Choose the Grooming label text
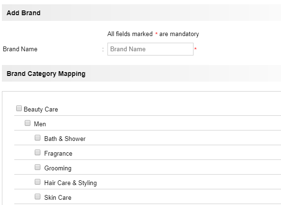The width and height of the screenshot is (281, 205). click(x=58, y=168)
